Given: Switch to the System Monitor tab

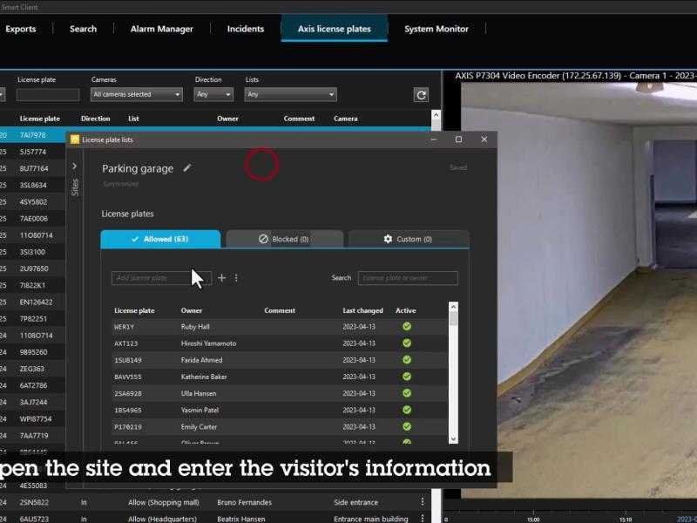Looking at the screenshot, I should pyautogui.click(x=436, y=29).
